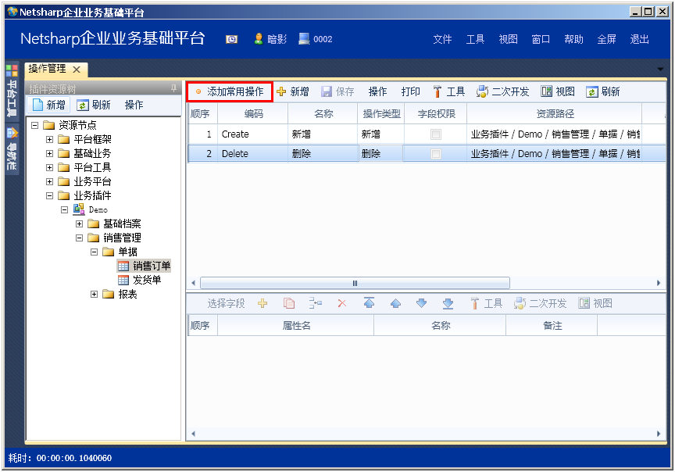Sort by 资源路径 column header

click(555, 113)
